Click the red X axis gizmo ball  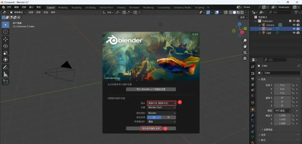[242, 32]
